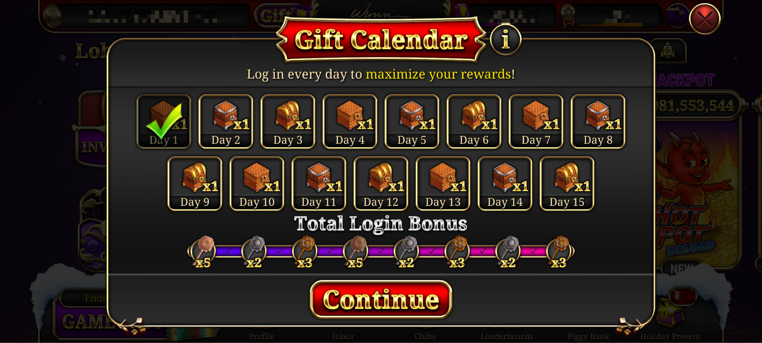Select the Day 2 chest reward
Image resolution: width=762 pixels, height=343 pixels.
(x=226, y=122)
